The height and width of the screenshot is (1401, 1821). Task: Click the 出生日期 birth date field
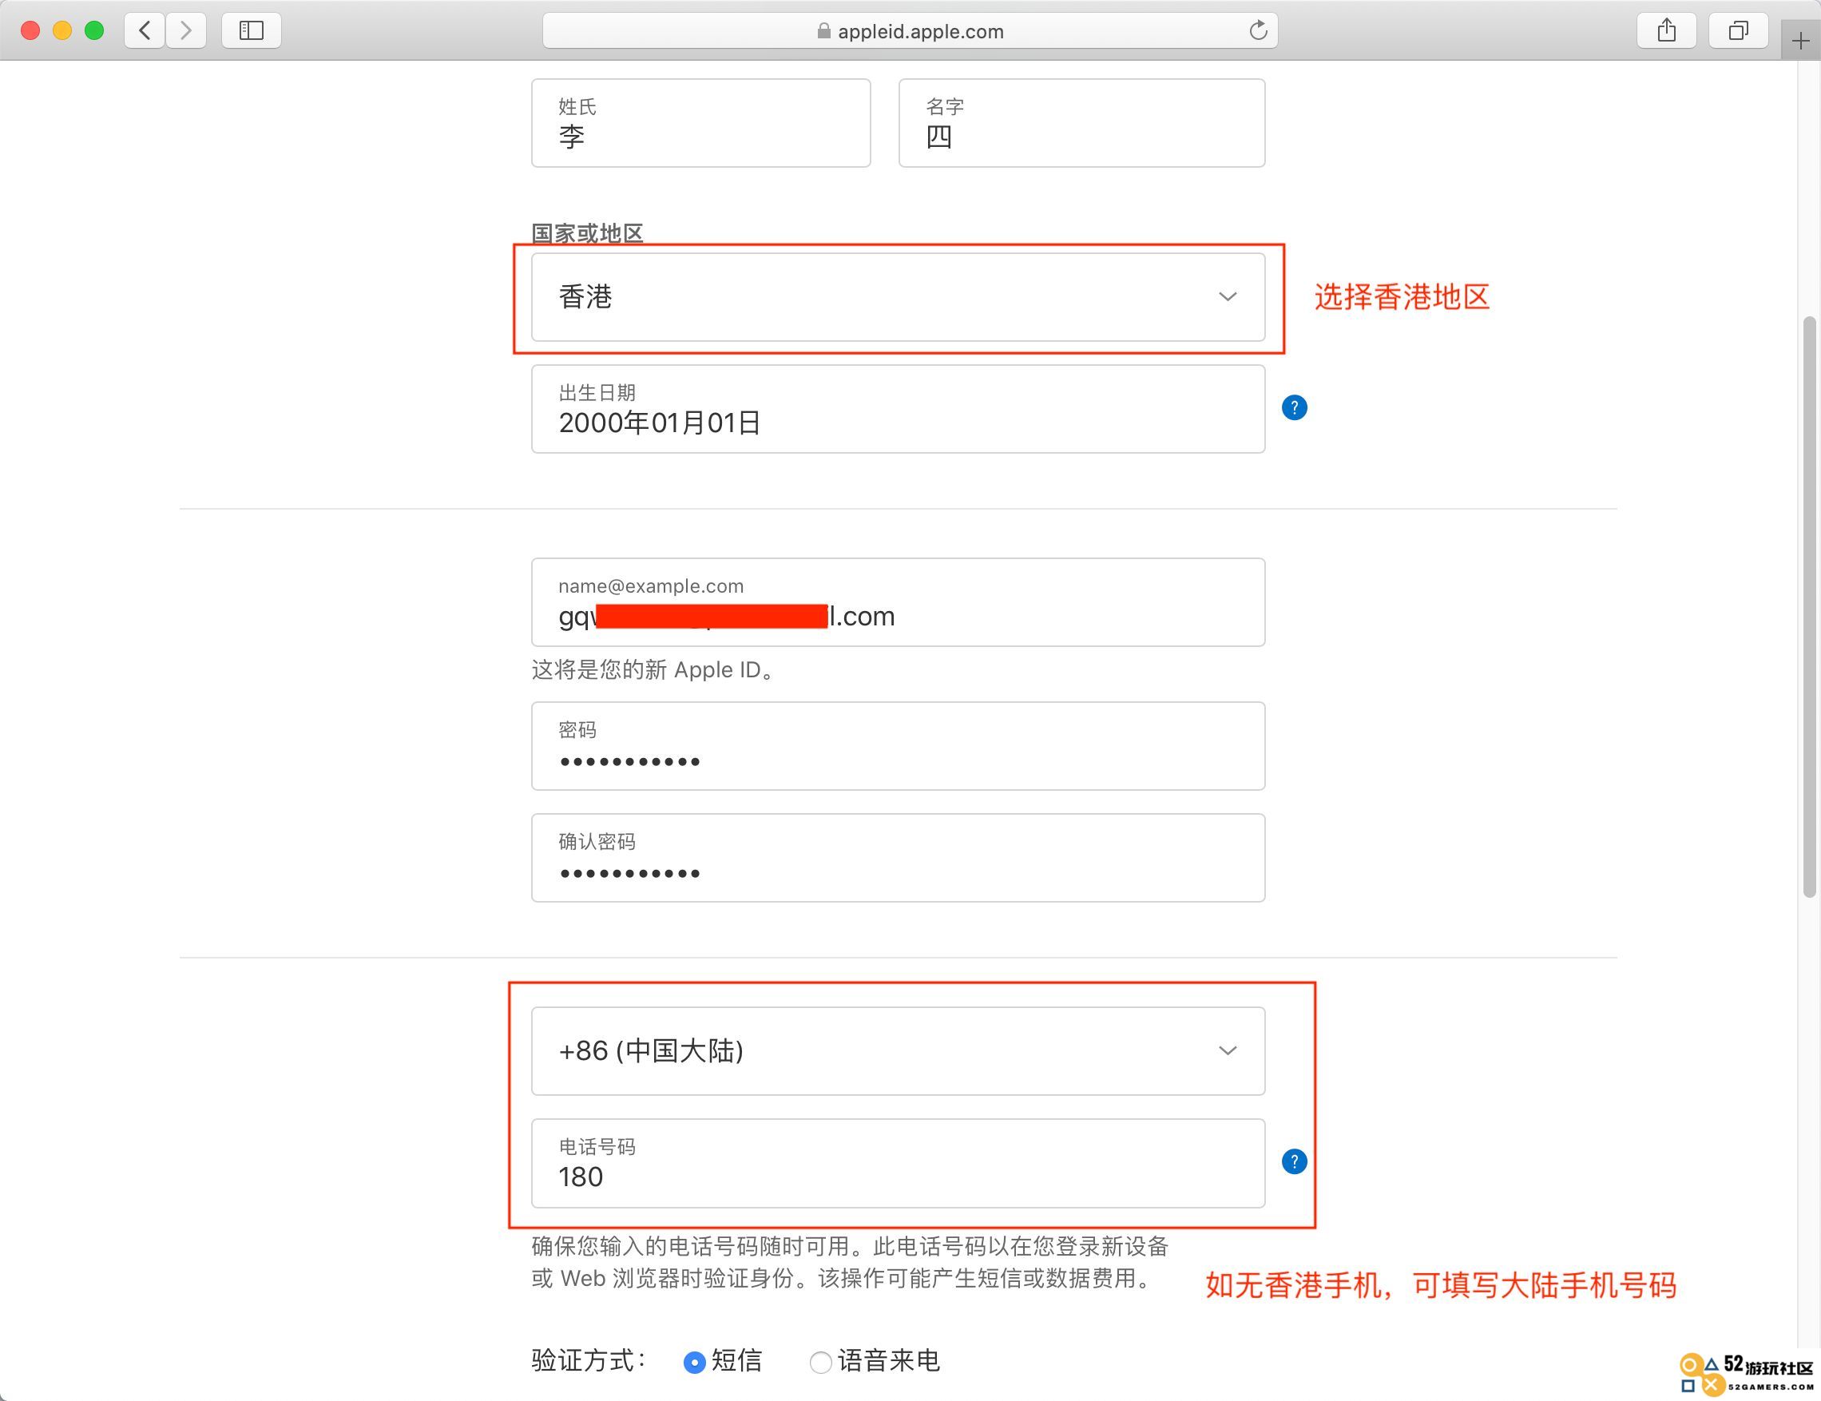point(898,409)
